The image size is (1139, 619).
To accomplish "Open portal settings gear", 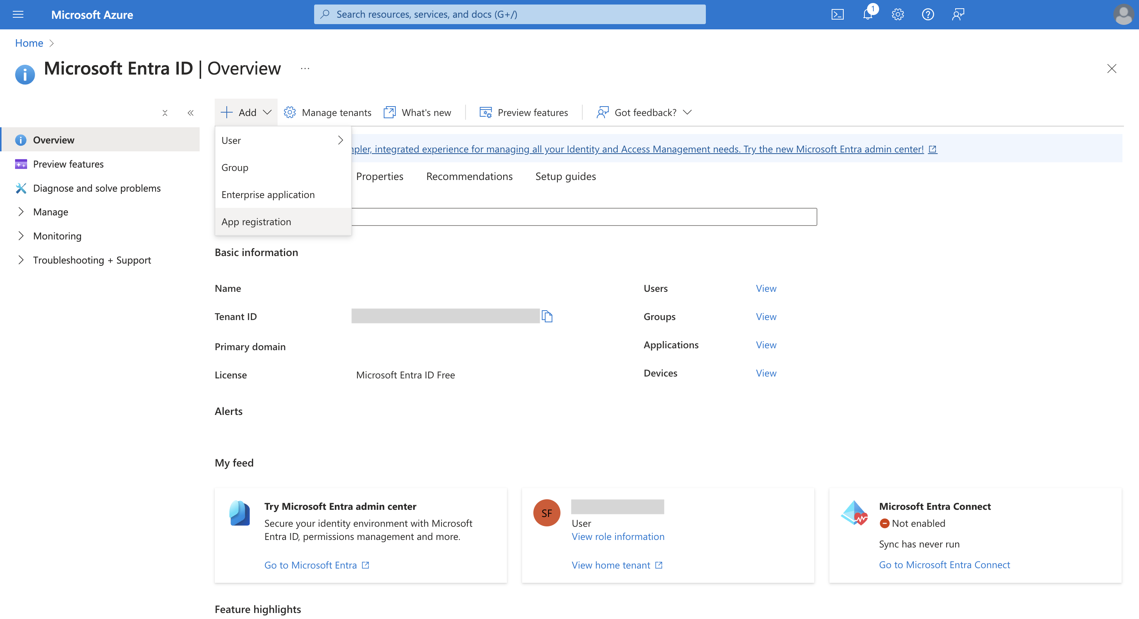I will coord(898,14).
